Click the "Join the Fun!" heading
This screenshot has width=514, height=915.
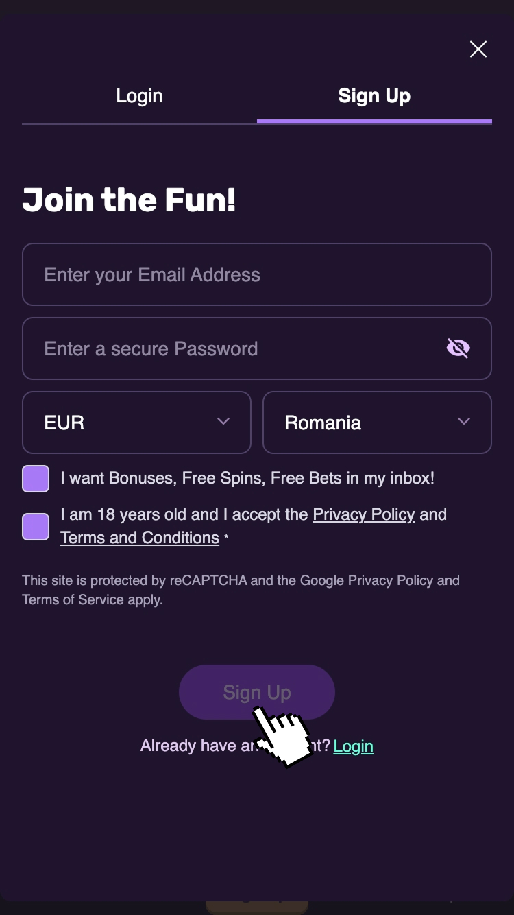[x=129, y=200]
